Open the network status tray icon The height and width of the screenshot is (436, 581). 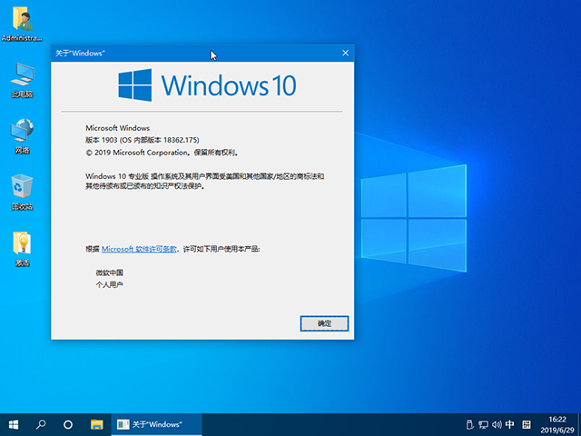483,424
